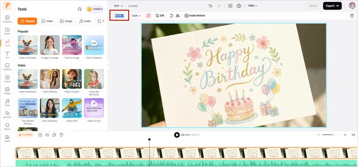358x167 pixels.
Task: Select the birthday card video track
Action: [x=186, y=153]
